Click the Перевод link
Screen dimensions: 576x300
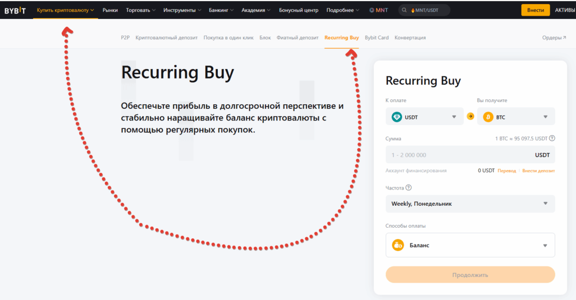tap(506, 171)
